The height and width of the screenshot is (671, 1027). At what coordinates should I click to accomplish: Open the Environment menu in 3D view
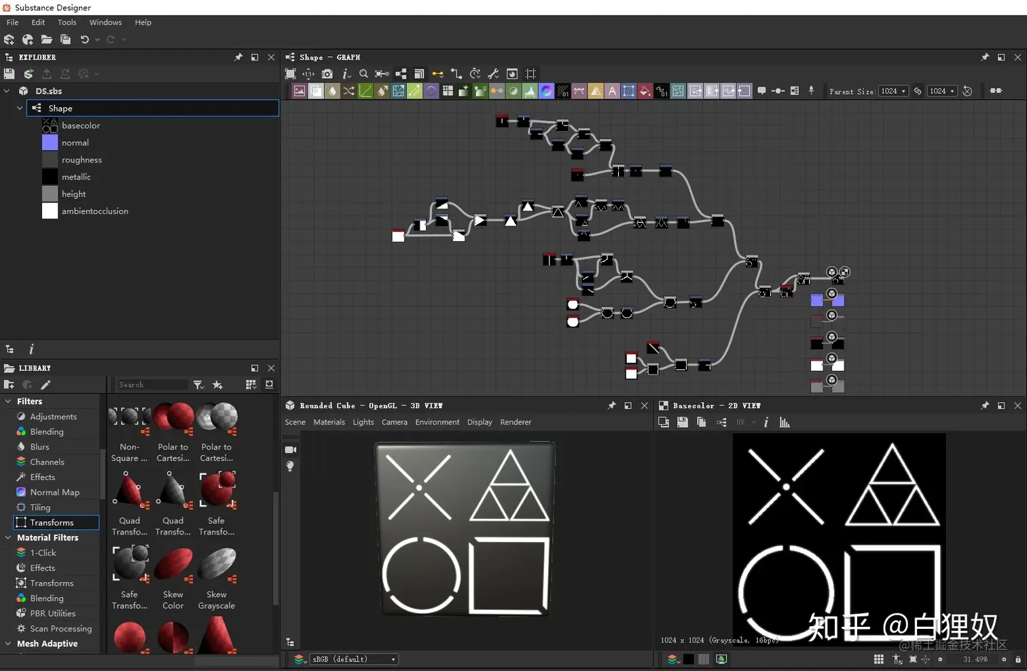pos(437,422)
